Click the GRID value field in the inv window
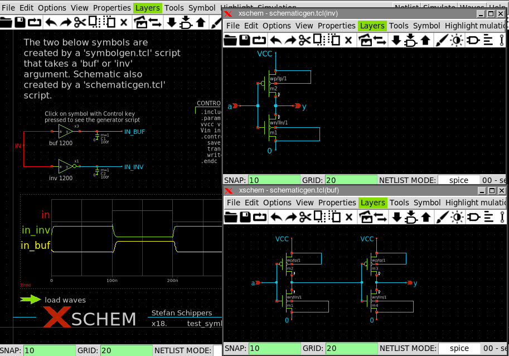The image size is (509, 356). (352, 180)
